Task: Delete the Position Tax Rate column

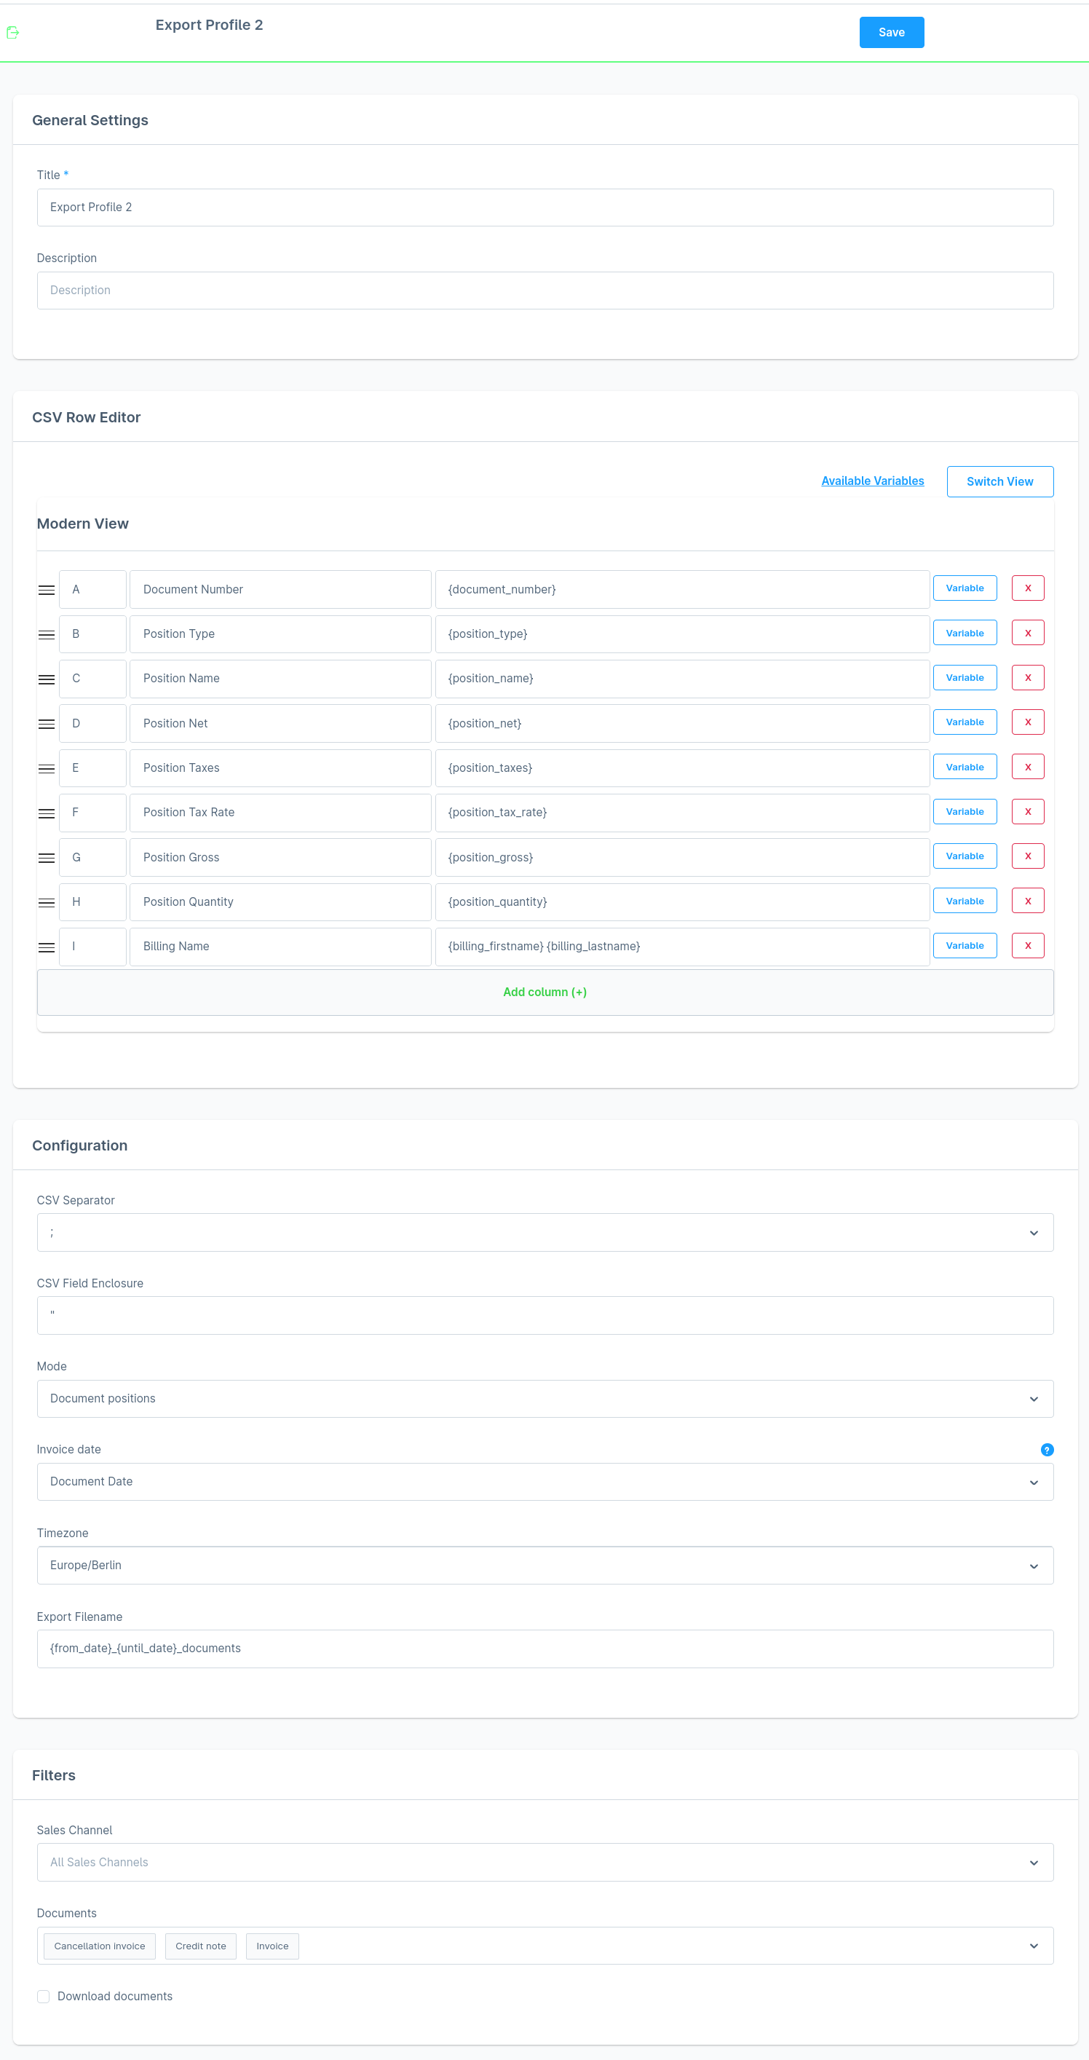Action: pos(1027,812)
